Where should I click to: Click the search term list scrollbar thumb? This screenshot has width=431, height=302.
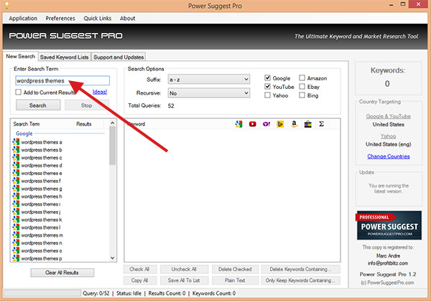(112, 146)
